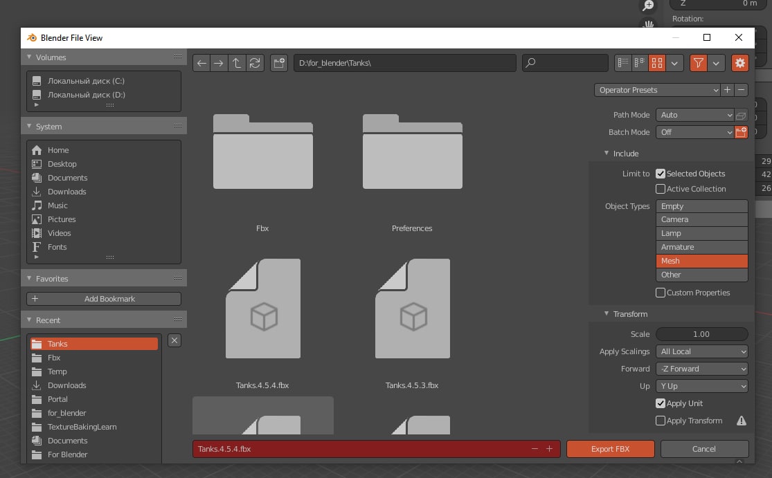The image size is (772, 478).
Task: Collapse the Volumes panel
Action: tap(29, 57)
